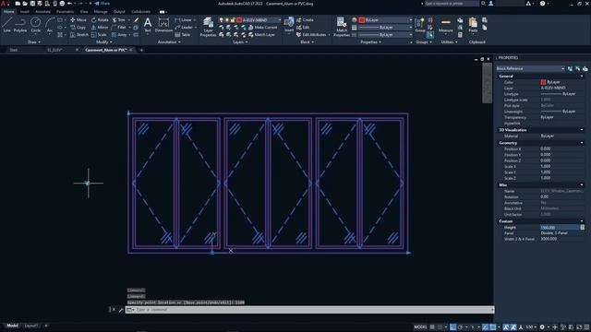Collapse the Custom section in Properties
591x332 pixels.
click(x=582, y=221)
